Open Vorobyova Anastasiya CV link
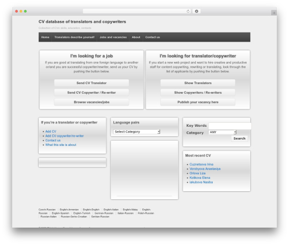 tap(205, 169)
